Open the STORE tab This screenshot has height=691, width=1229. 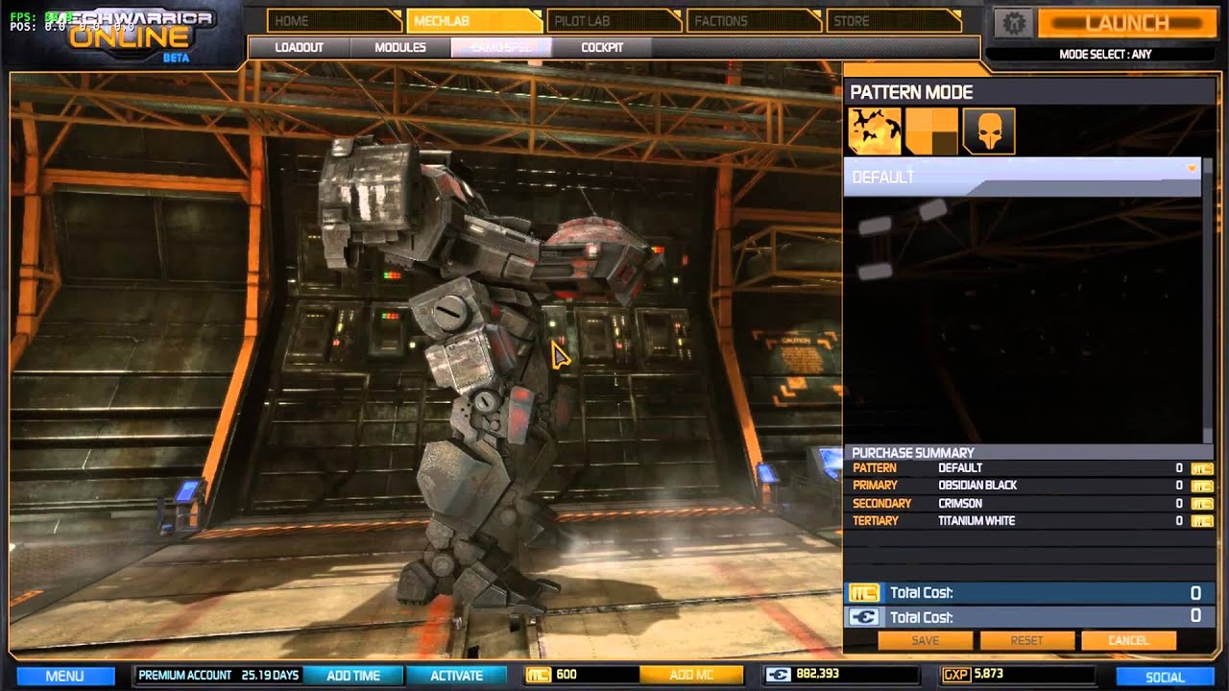tap(894, 21)
